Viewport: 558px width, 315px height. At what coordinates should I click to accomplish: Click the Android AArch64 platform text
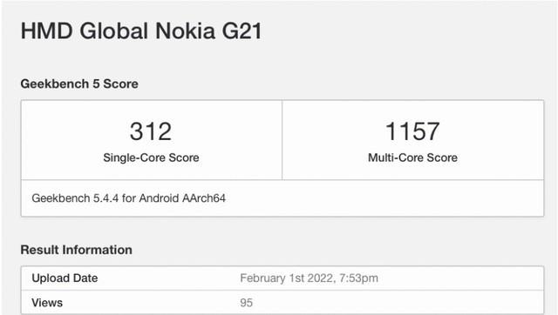pos(182,198)
